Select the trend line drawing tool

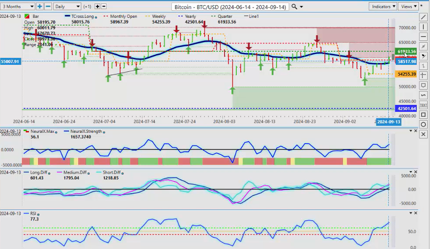click(x=423, y=17)
